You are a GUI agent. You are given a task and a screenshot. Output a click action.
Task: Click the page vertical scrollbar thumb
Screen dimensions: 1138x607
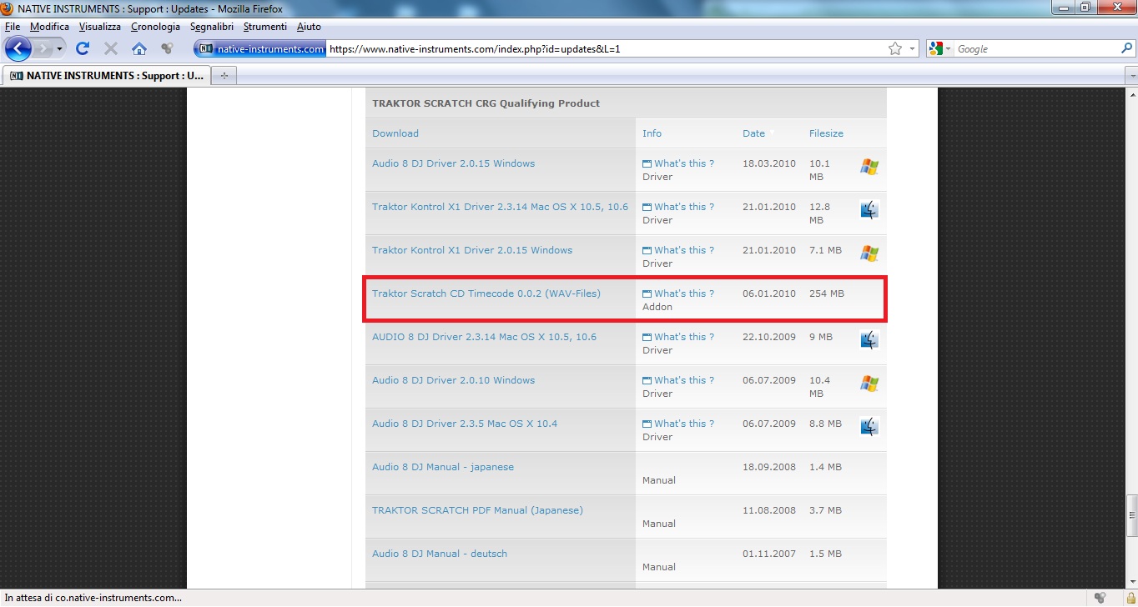[1131, 516]
